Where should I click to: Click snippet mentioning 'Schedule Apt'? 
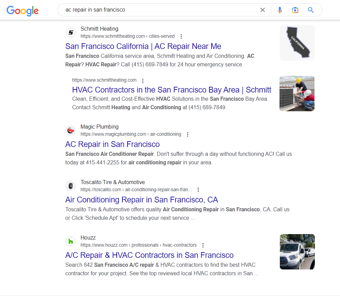(177, 214)
